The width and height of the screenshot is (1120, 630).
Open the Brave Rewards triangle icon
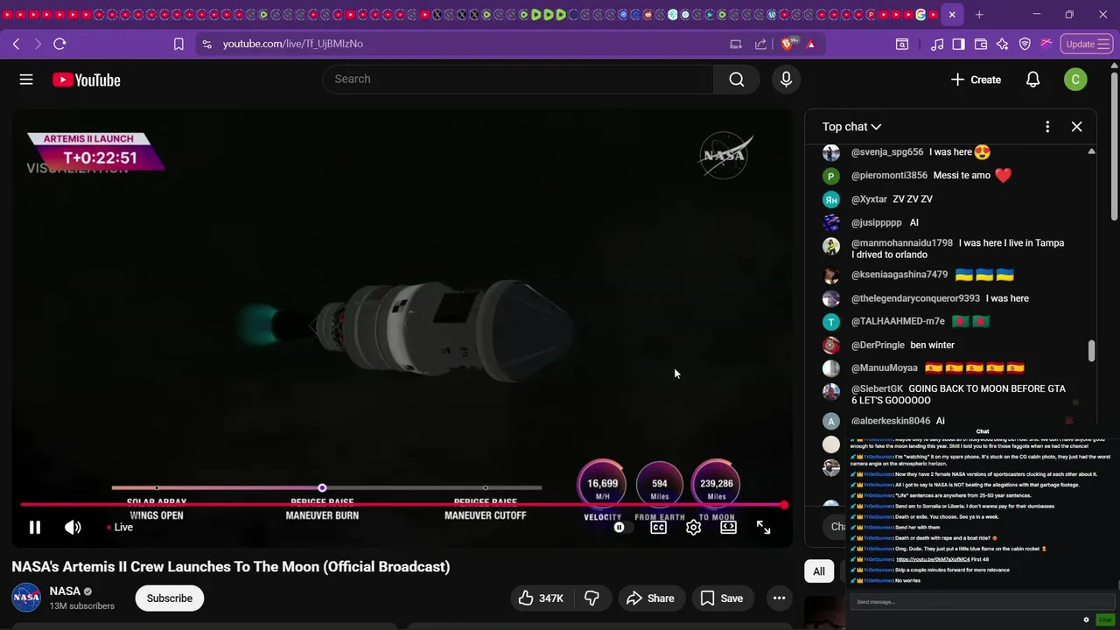point(811,44)
